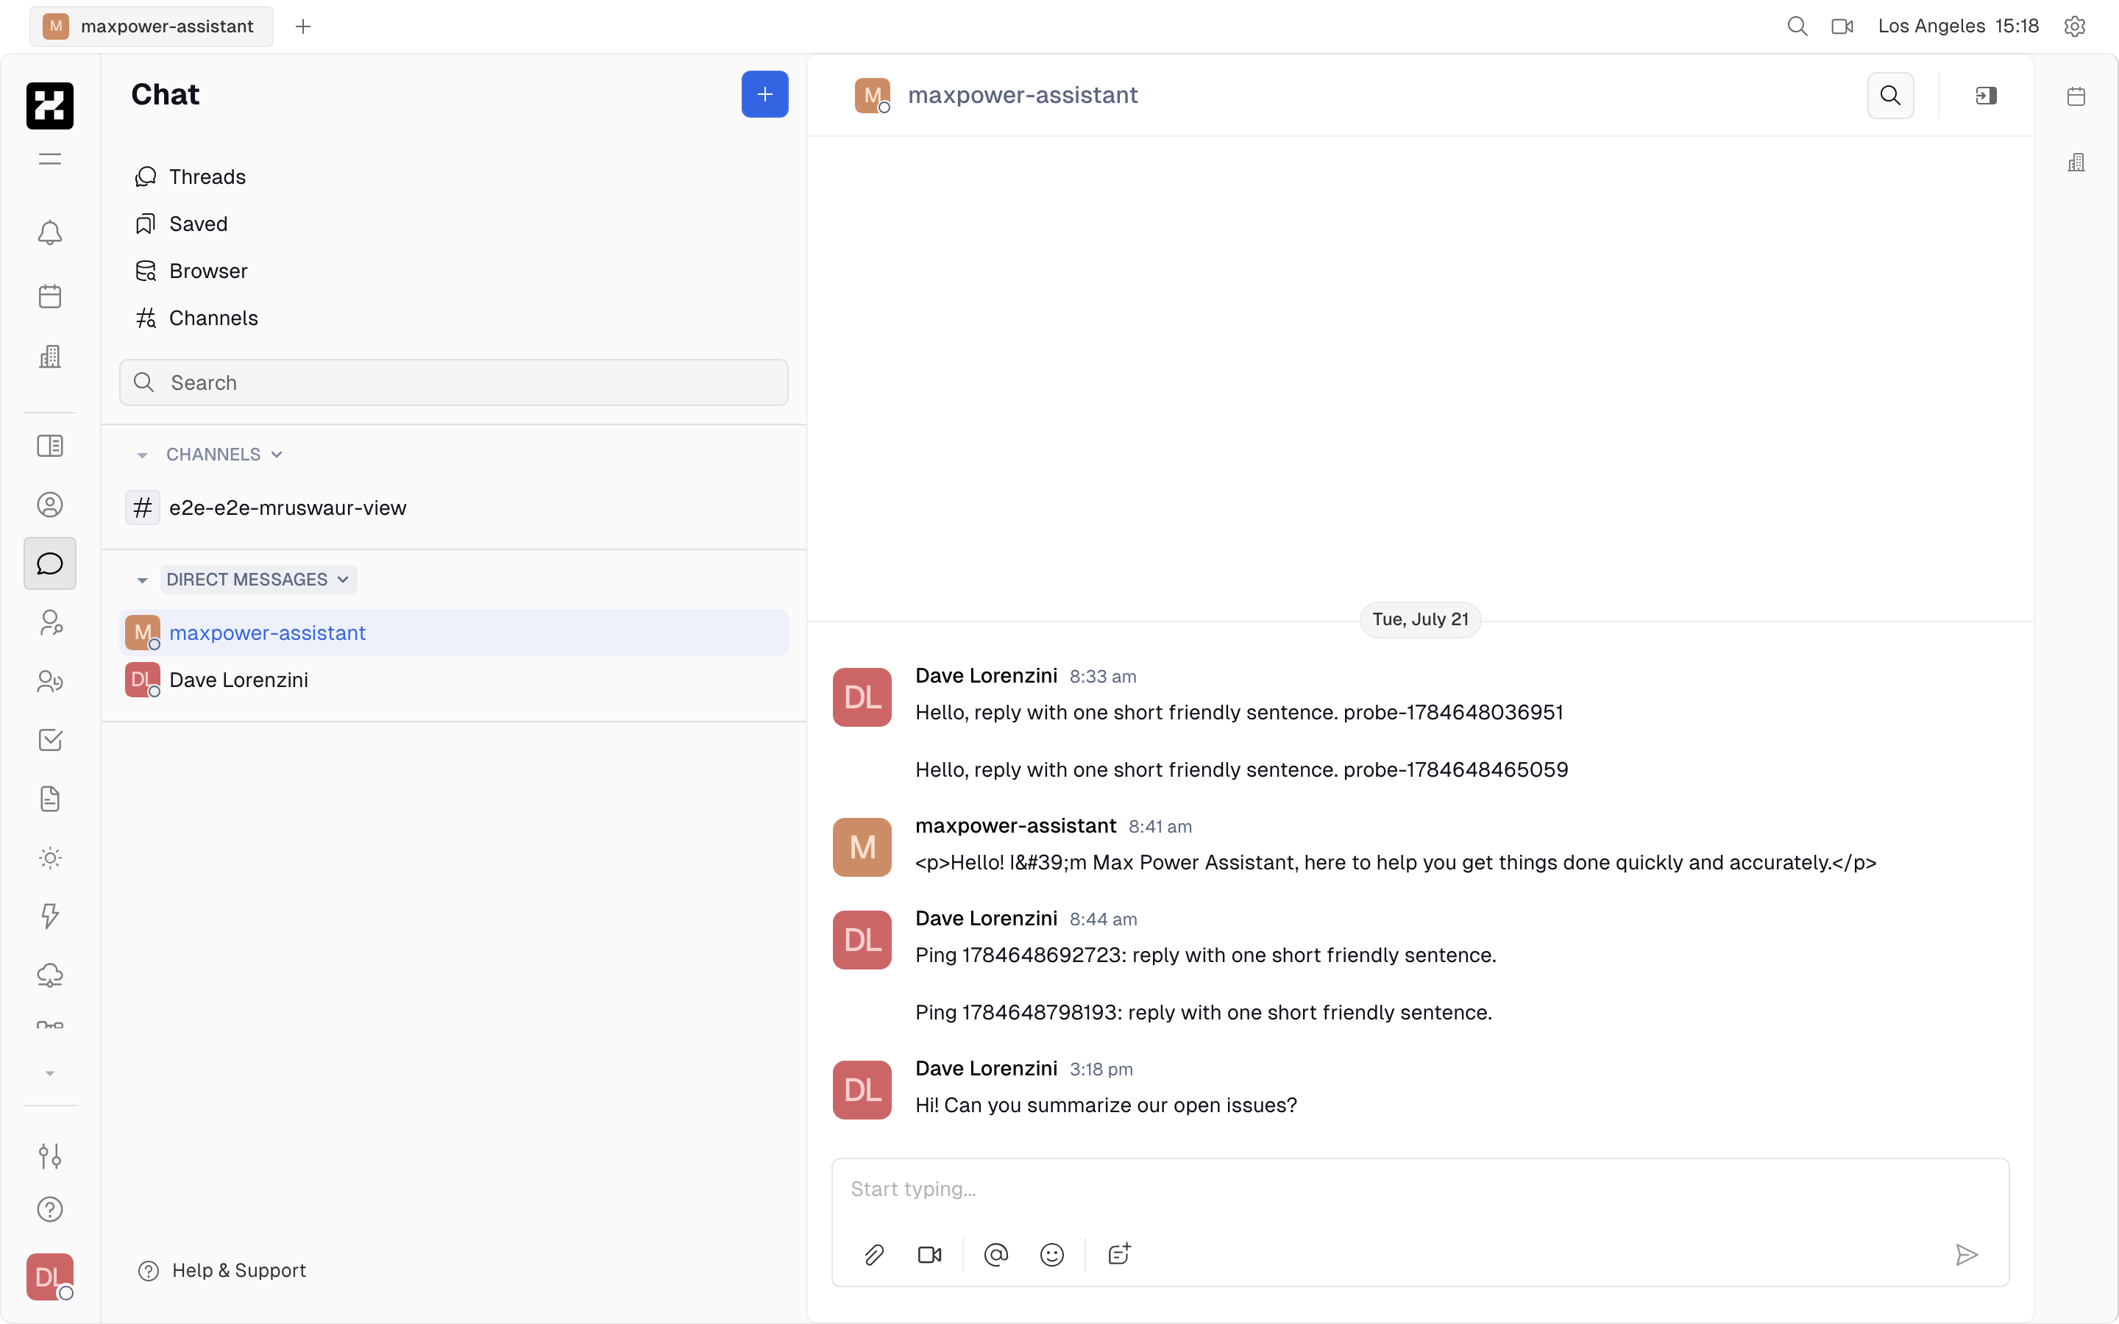Click the maxpower-assistant title in chat header
The width and height of the screenshot is (2119, 1324).
tap(1023, 95)
